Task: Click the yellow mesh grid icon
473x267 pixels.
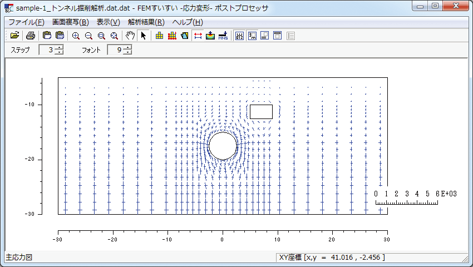Action: 160,36
